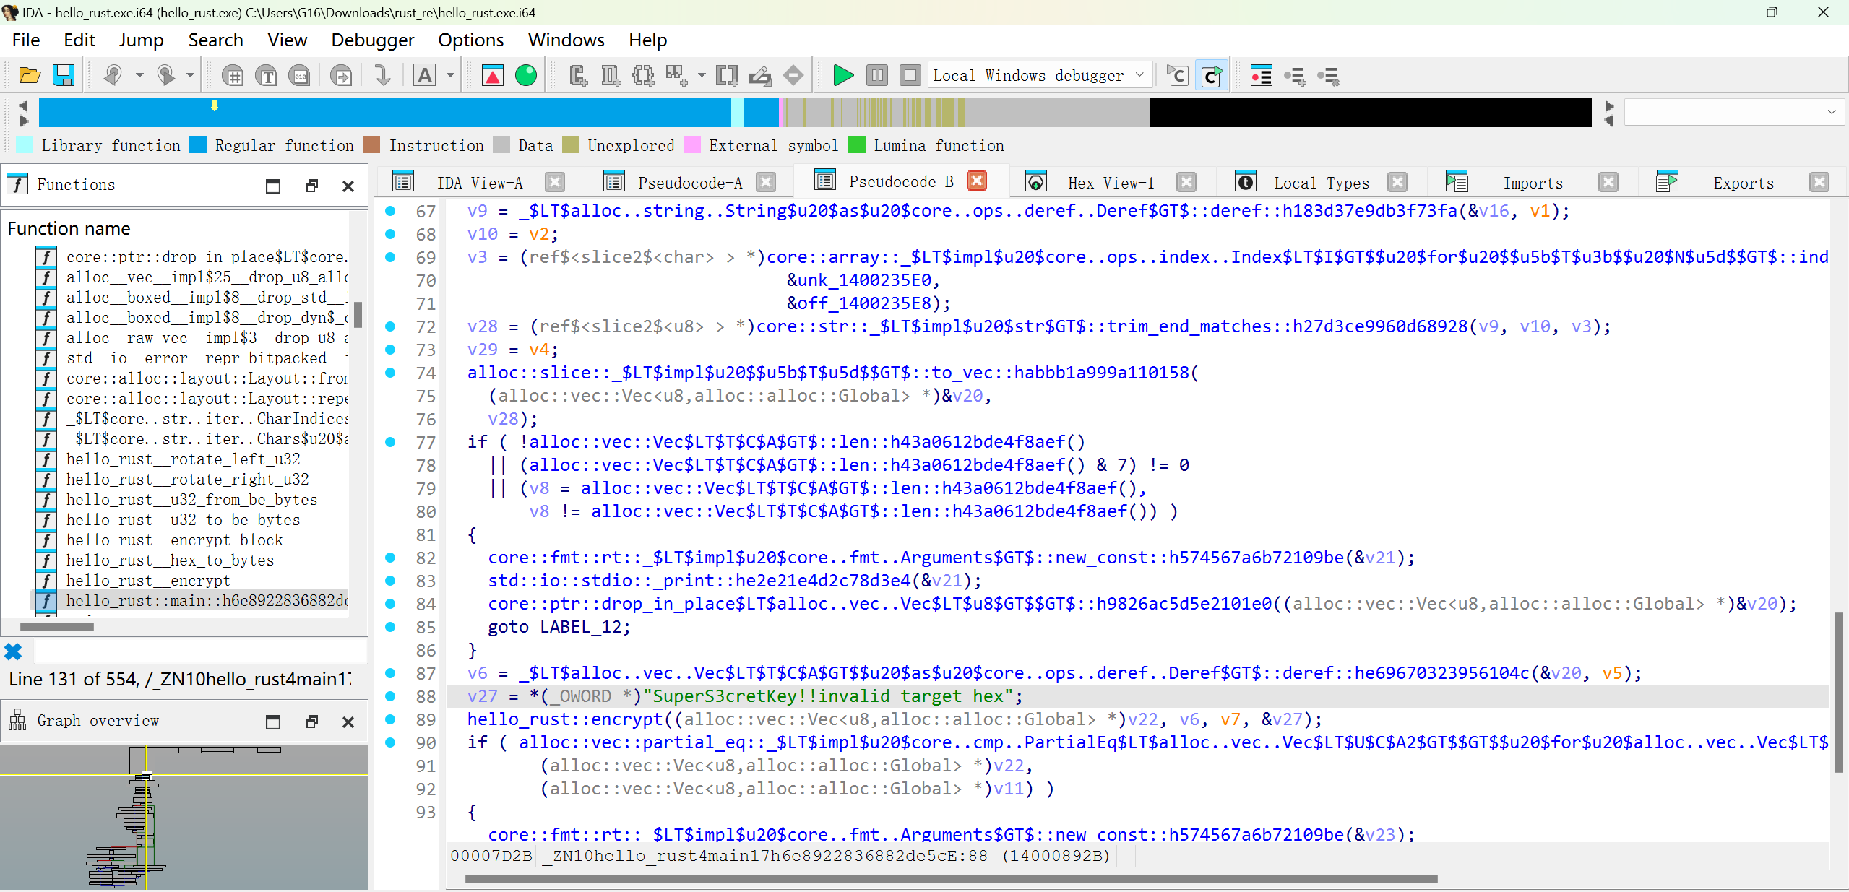Click the stop process square button

tap(910, 75)
